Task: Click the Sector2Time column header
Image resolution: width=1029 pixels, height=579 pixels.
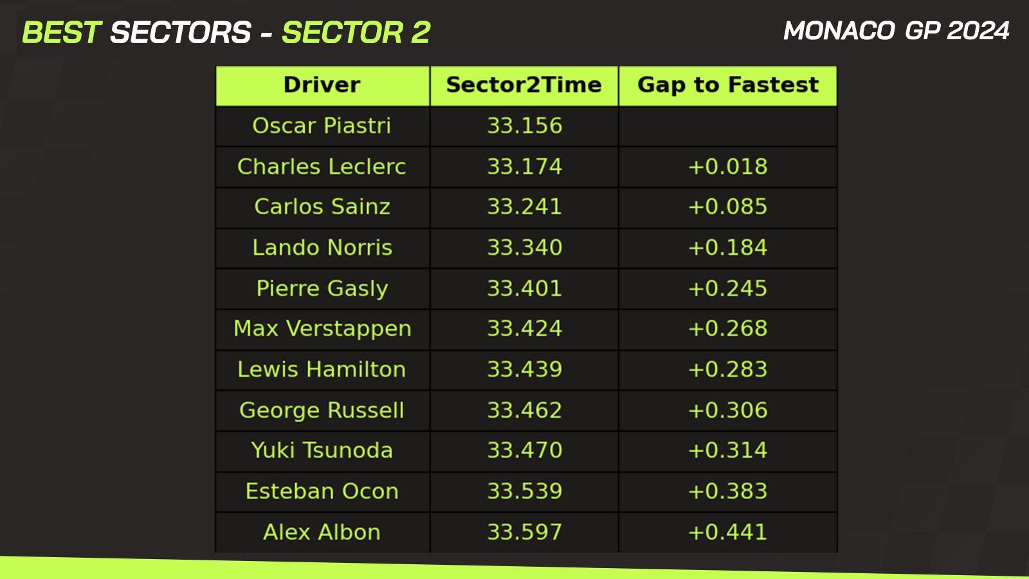Action: tap(524, 86)
